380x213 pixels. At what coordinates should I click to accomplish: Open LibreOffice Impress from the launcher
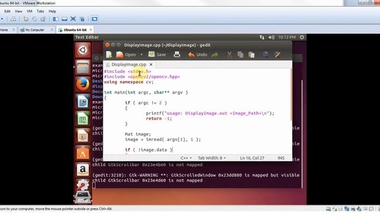tap(83, 135)
